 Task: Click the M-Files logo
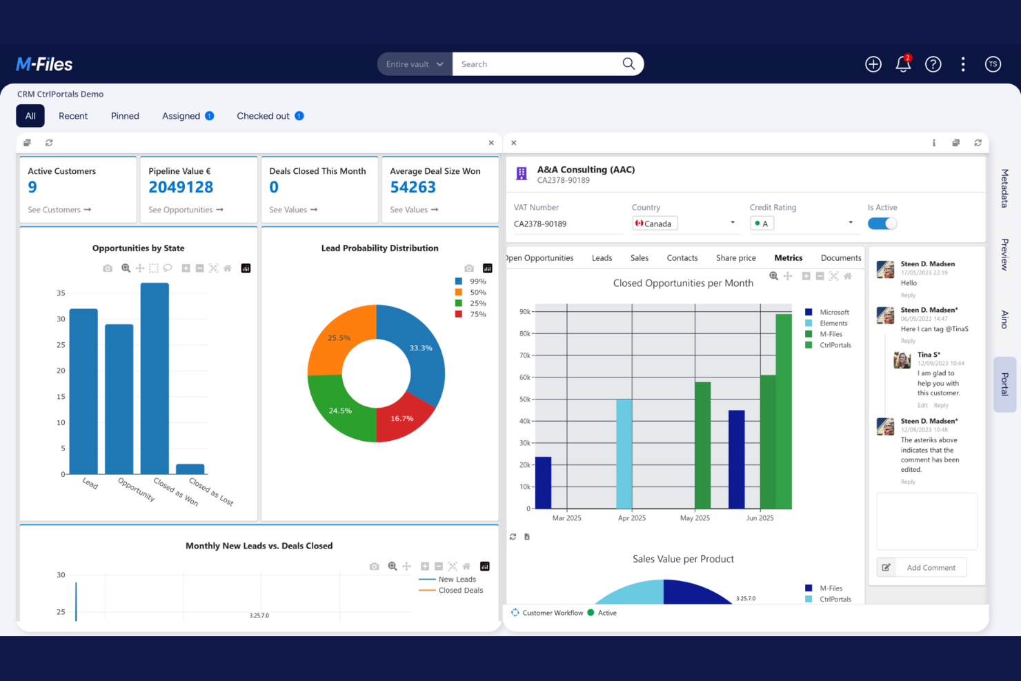(44, 64)
